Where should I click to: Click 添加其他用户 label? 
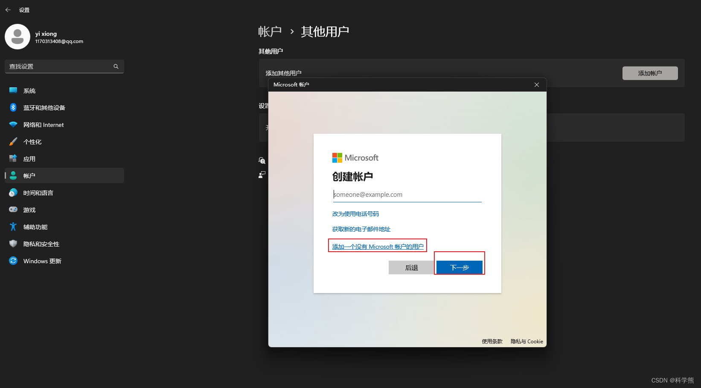(x=284, y=73)
